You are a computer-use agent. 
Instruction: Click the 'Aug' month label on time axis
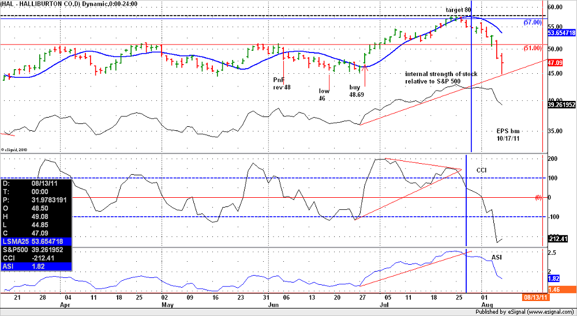point(487,305)
